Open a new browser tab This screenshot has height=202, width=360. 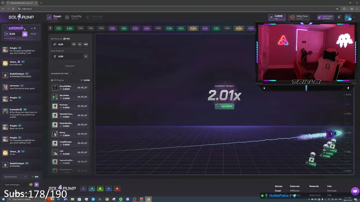(x=41, y=3)
